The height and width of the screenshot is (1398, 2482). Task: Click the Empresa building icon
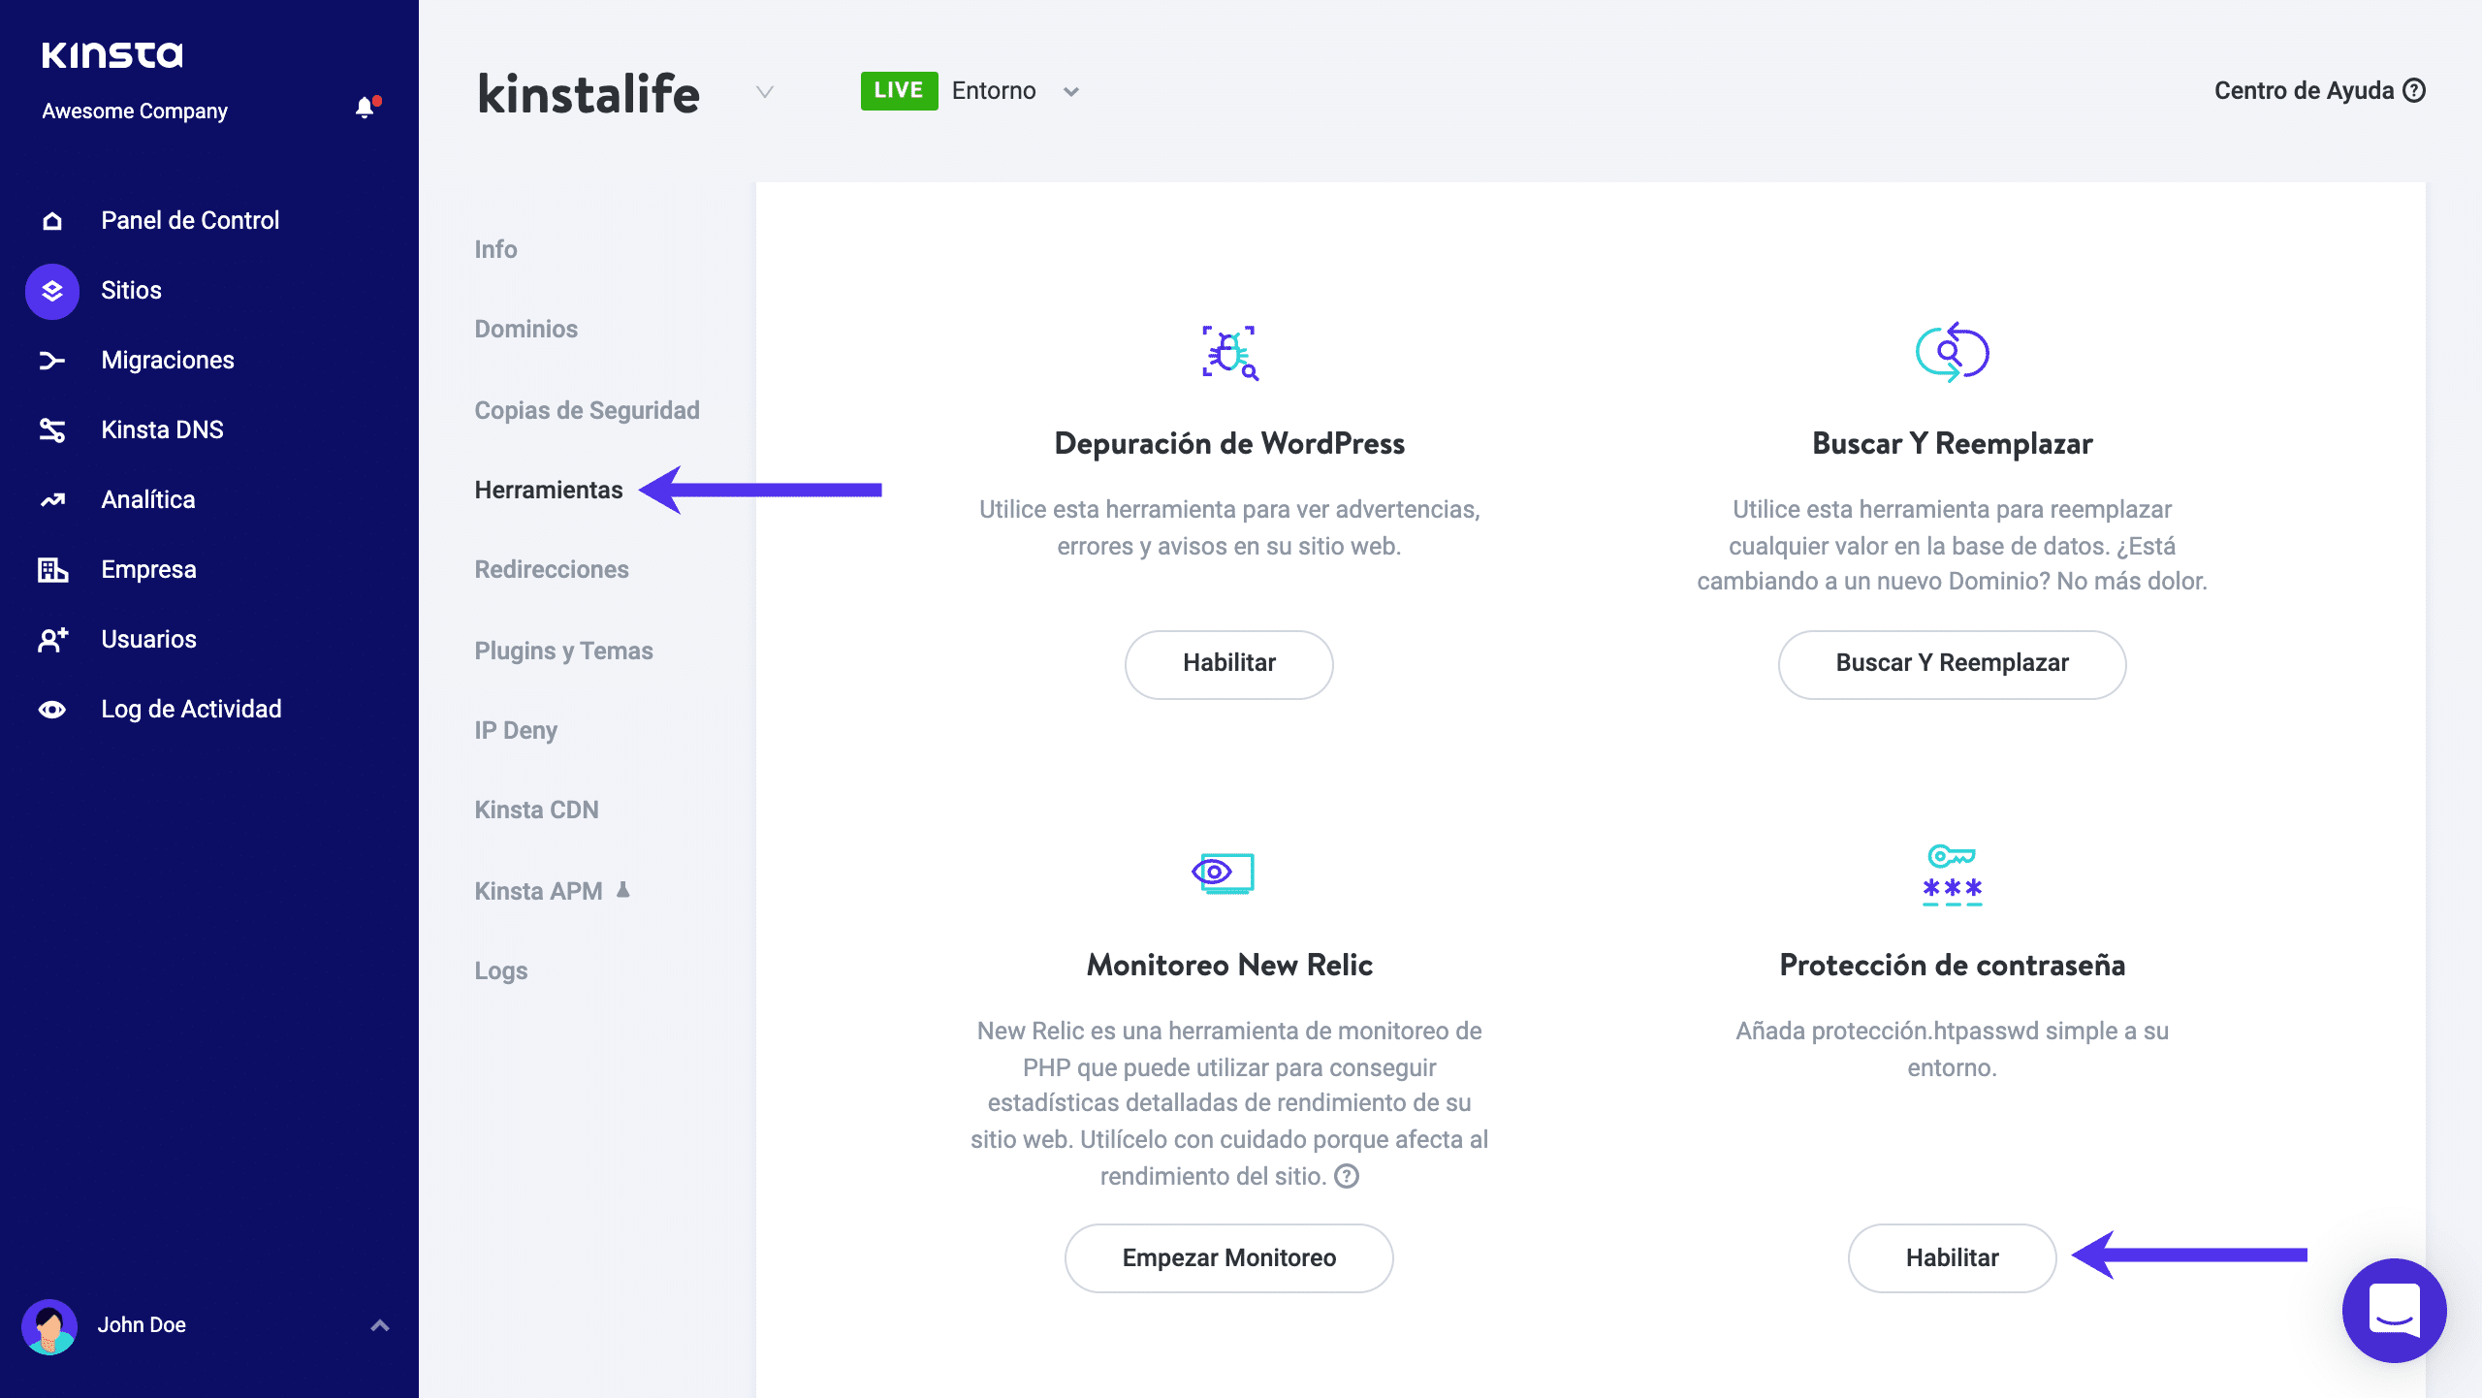pyautogui.click(x=52, y=570)
